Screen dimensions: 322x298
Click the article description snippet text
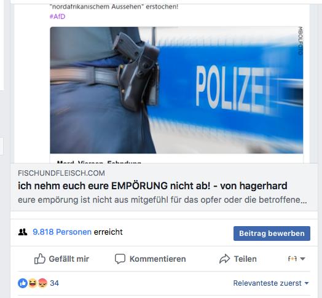coord(162,200)
